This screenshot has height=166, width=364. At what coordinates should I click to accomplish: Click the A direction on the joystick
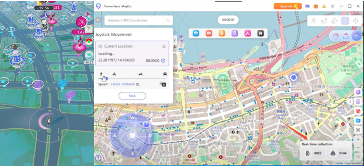tap(114, 136)
